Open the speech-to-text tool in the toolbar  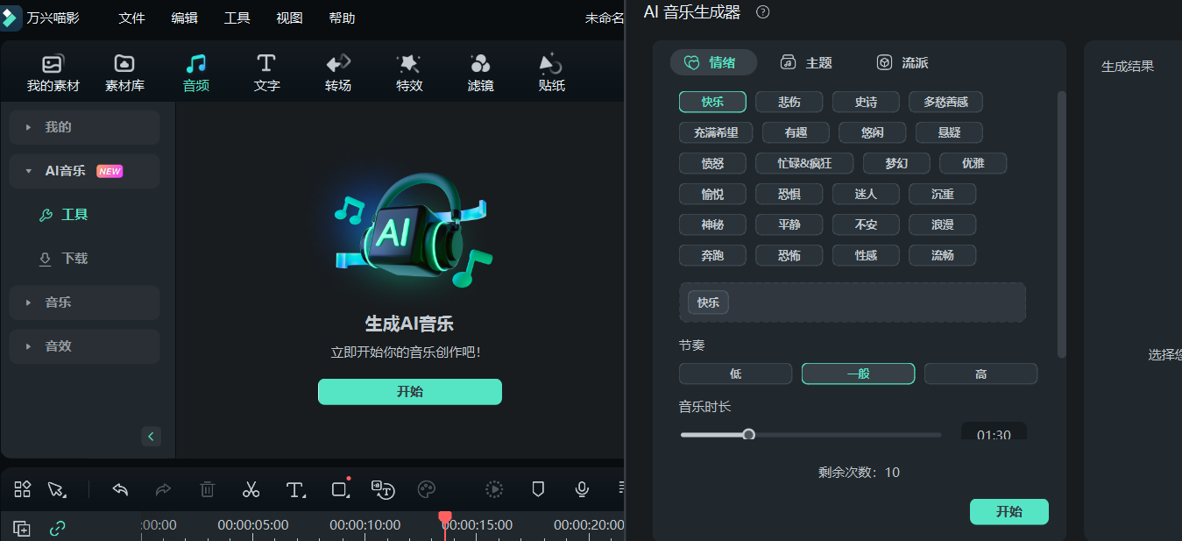pyautogui.click(x=383, y=491)
